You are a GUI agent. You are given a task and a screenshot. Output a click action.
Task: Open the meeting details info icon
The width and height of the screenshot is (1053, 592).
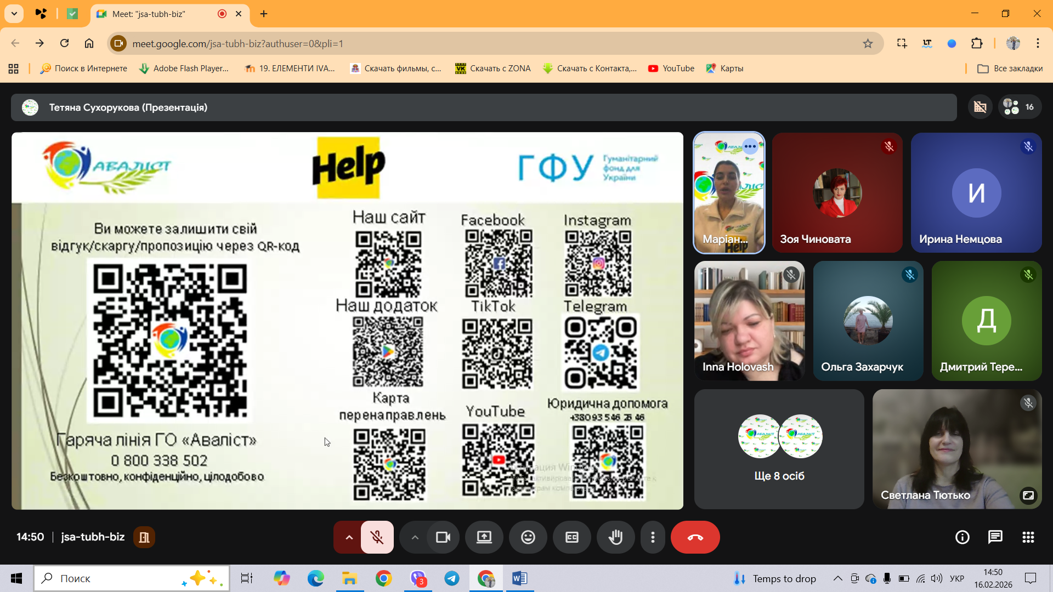962,537
